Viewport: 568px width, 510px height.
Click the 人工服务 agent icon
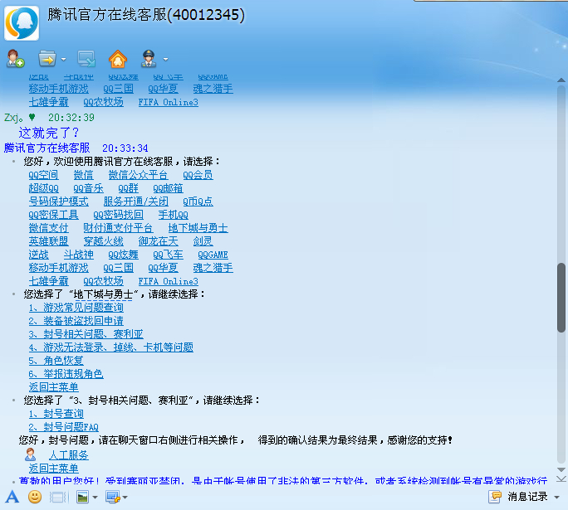(31, 454)
